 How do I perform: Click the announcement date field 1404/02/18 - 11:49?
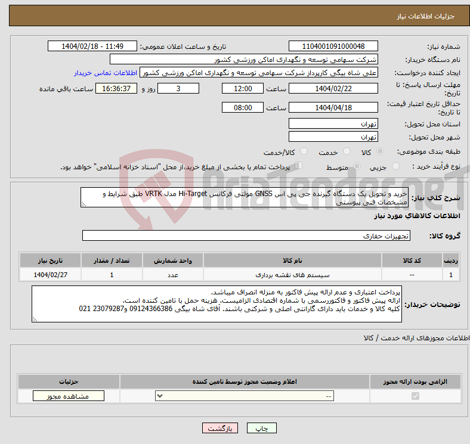tap(92, 46)
